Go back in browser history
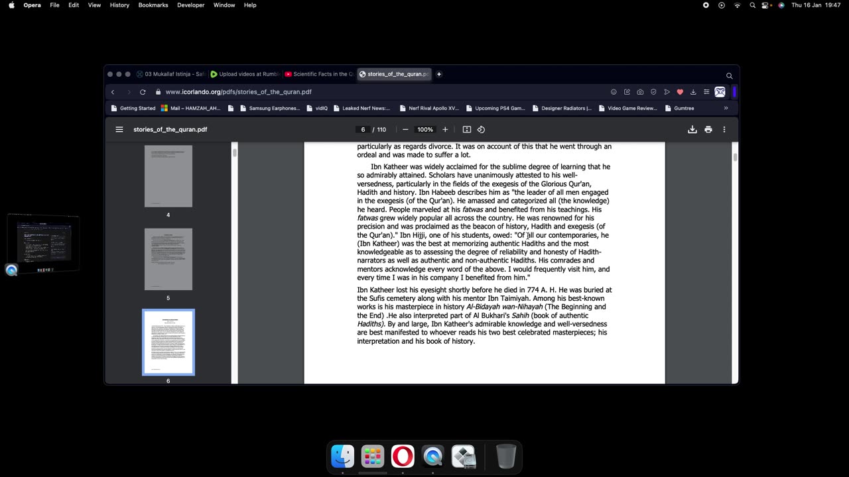The width and height of the screenshot is (849, 477). click(113, 92)
